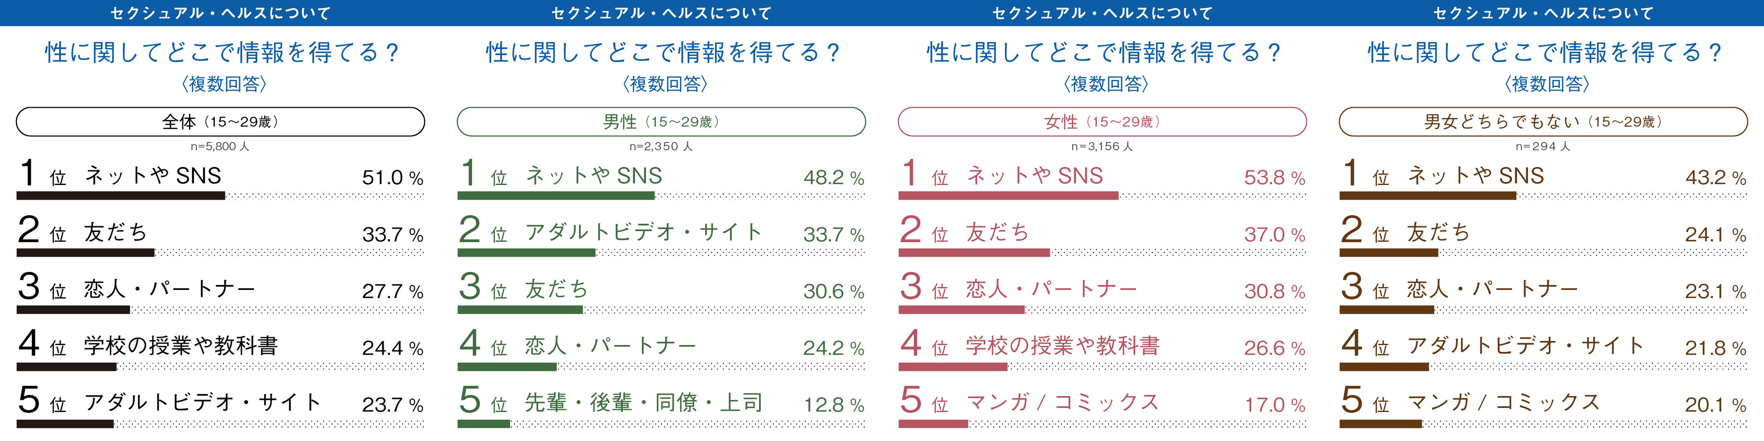Click the last blue セクシュアル・ヘルスについて header

1543,13
